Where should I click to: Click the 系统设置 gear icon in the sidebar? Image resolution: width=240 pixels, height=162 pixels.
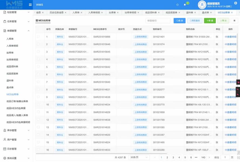coord(5,158)
